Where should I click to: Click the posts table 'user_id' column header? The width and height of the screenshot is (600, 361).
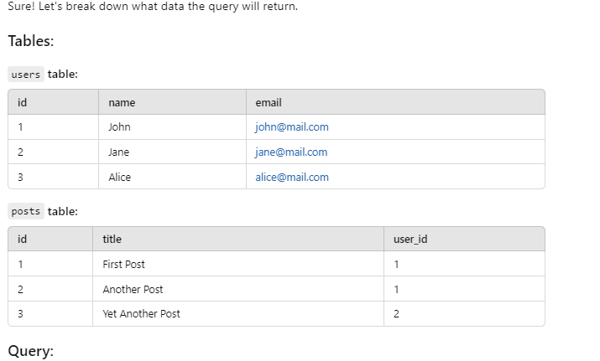[x=410, y=240]
